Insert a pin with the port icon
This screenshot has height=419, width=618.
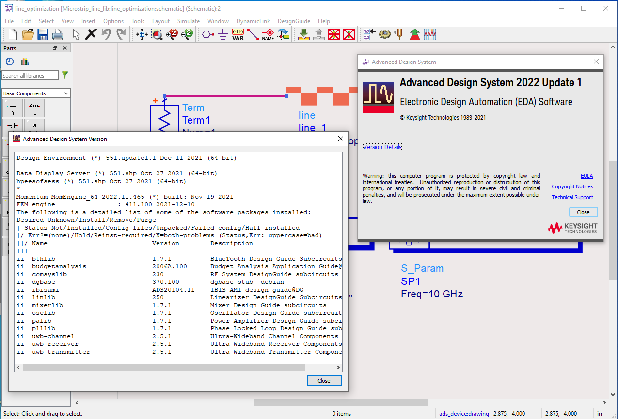(x=208, y=34)
